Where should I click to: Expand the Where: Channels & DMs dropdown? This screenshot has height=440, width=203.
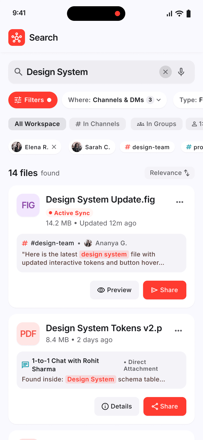pos(114,100)
